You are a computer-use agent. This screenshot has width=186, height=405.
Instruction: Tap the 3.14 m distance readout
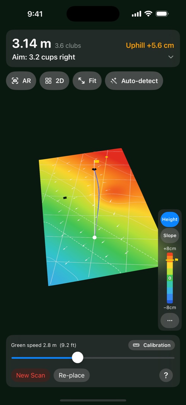[32, 44]
